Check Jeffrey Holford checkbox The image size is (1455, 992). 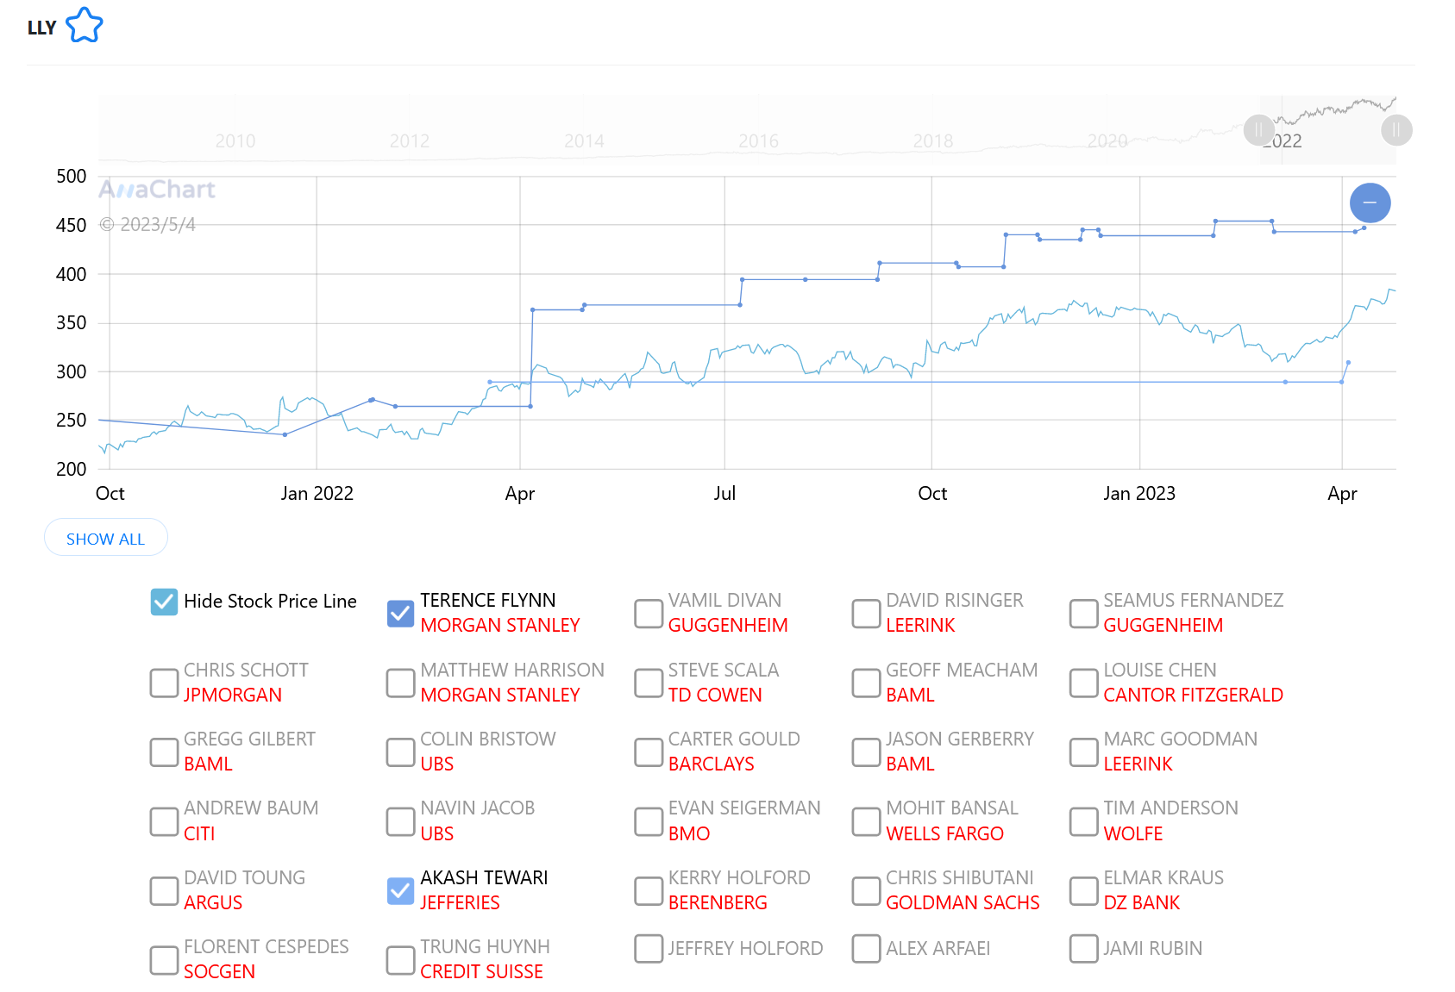tap(649, 948)
